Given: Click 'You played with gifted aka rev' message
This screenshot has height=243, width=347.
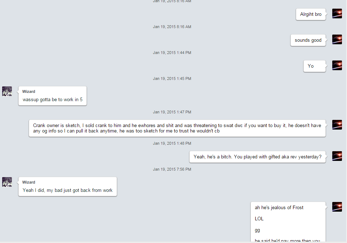Looking at the screenshot, I should [x=258, y=157].
